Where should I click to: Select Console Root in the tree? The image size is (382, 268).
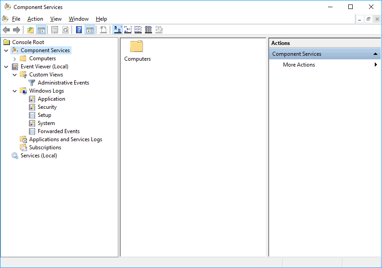28,42
